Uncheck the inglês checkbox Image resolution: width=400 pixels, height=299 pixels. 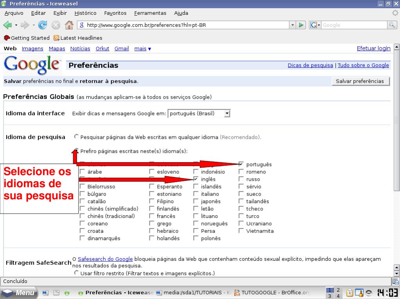click(196, 179)
